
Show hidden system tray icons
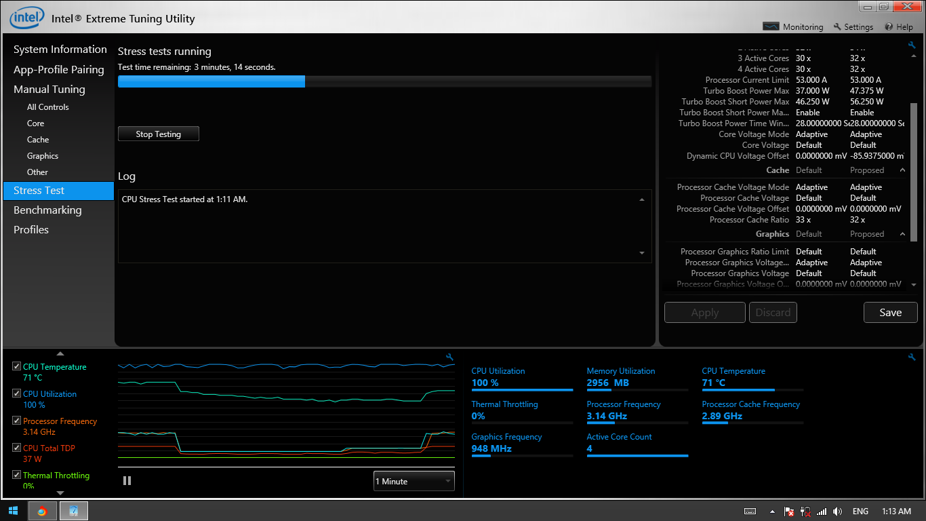[772, 512]
